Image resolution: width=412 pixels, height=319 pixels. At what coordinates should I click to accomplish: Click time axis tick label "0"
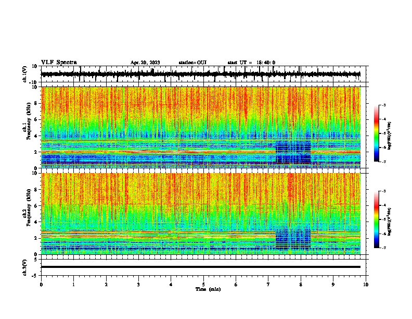41,285
